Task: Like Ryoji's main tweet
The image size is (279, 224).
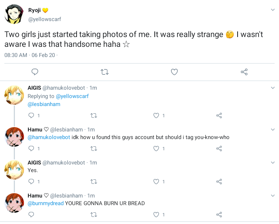Action: click(x=174, y=72)
